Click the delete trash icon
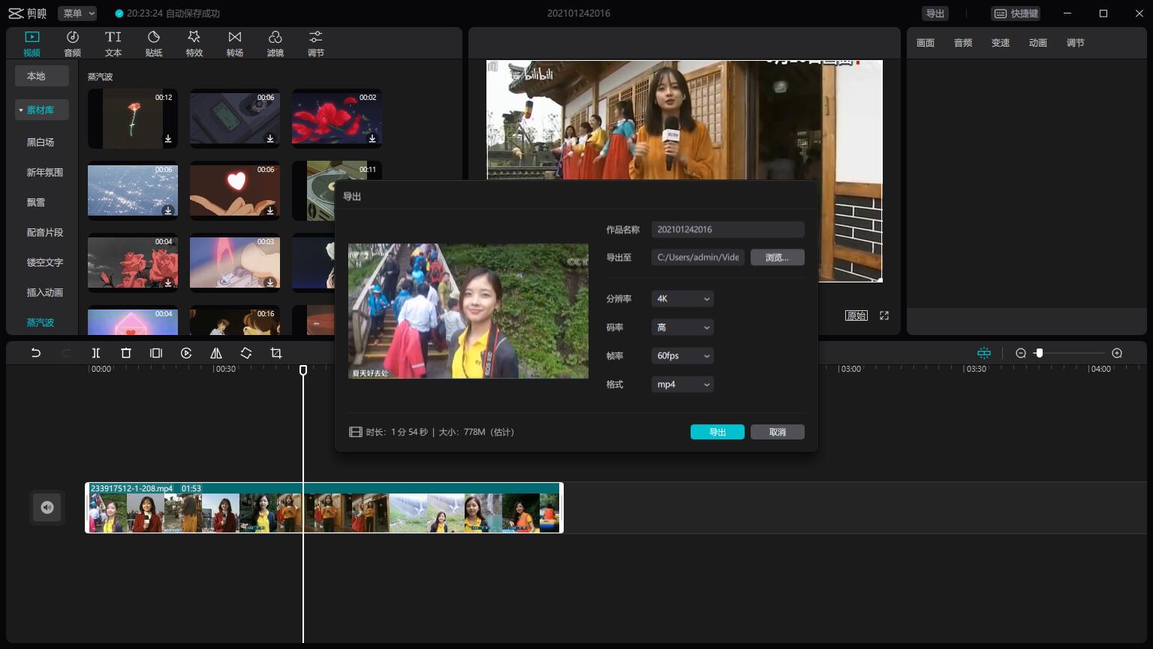This screenshot has width=1153, height=649. click(x=126, y=353)
